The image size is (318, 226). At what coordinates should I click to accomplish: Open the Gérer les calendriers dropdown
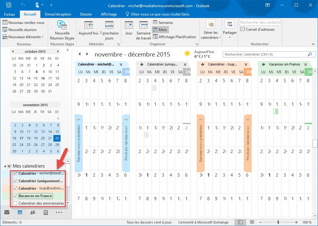(x=211, y=30)
